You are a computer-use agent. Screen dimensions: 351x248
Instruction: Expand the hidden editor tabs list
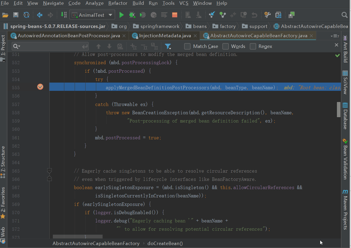click(335, 36)
